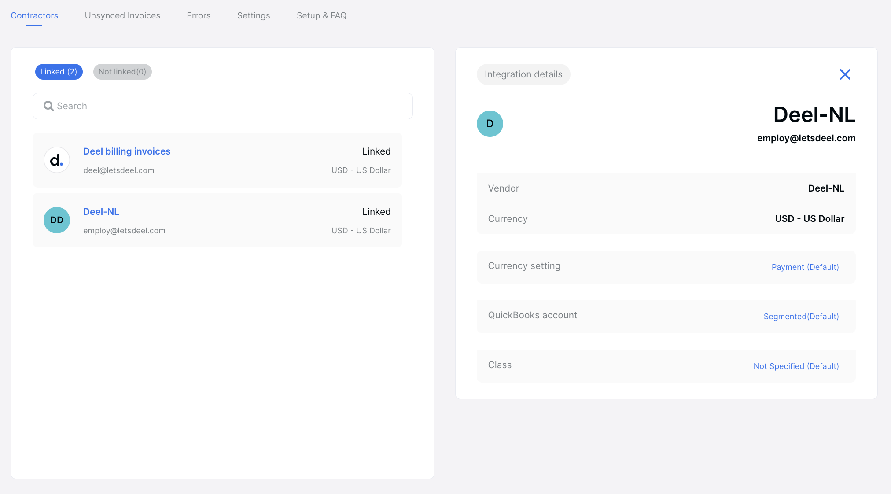Open the Deel-NL contractor link

click(101, 212)
